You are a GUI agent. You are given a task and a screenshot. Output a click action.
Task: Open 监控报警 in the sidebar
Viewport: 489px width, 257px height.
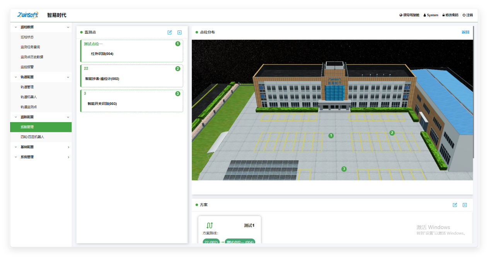tap(27, 67)
